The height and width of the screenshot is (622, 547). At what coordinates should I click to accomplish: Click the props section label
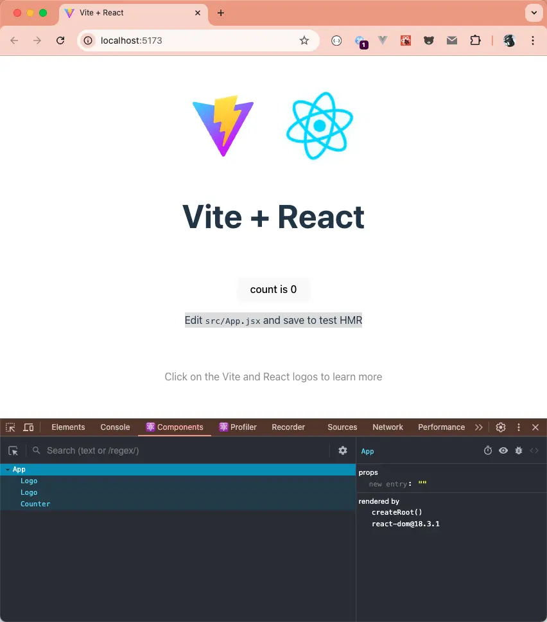pyautogui.click(x=369, y=472)
